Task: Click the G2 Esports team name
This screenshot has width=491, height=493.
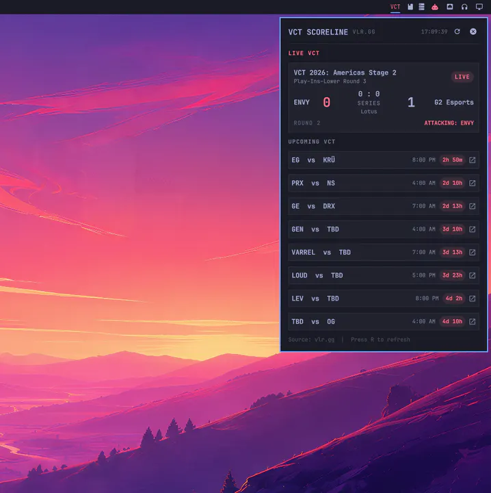Action: (x=453, y=102)
